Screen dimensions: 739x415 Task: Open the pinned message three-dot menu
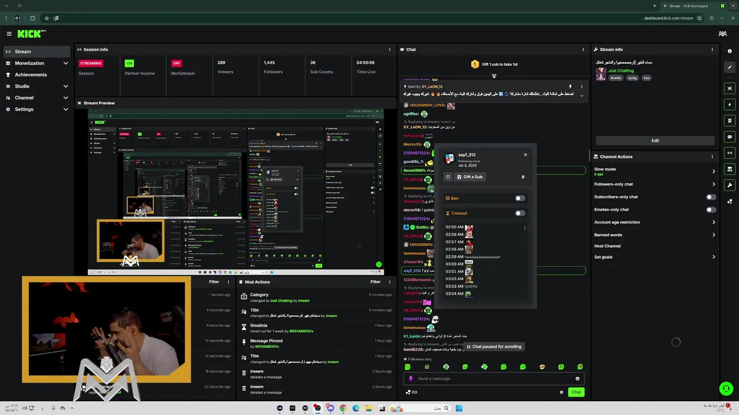[581, 86]
